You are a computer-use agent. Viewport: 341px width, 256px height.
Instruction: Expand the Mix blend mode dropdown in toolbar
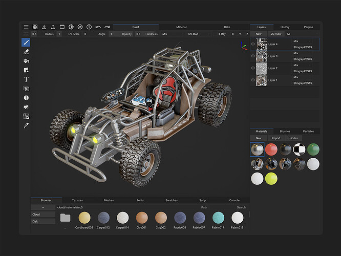pyautogui.click(x=173, y=34)
